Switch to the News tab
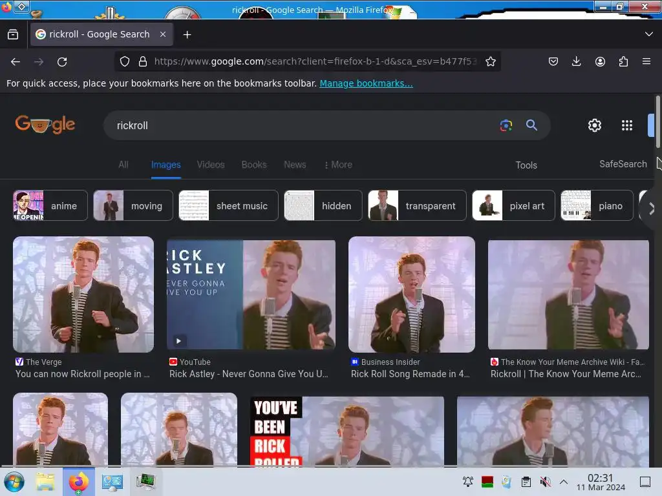The width and height of the screenshot is (662, 496). click(x=295, y=165)
